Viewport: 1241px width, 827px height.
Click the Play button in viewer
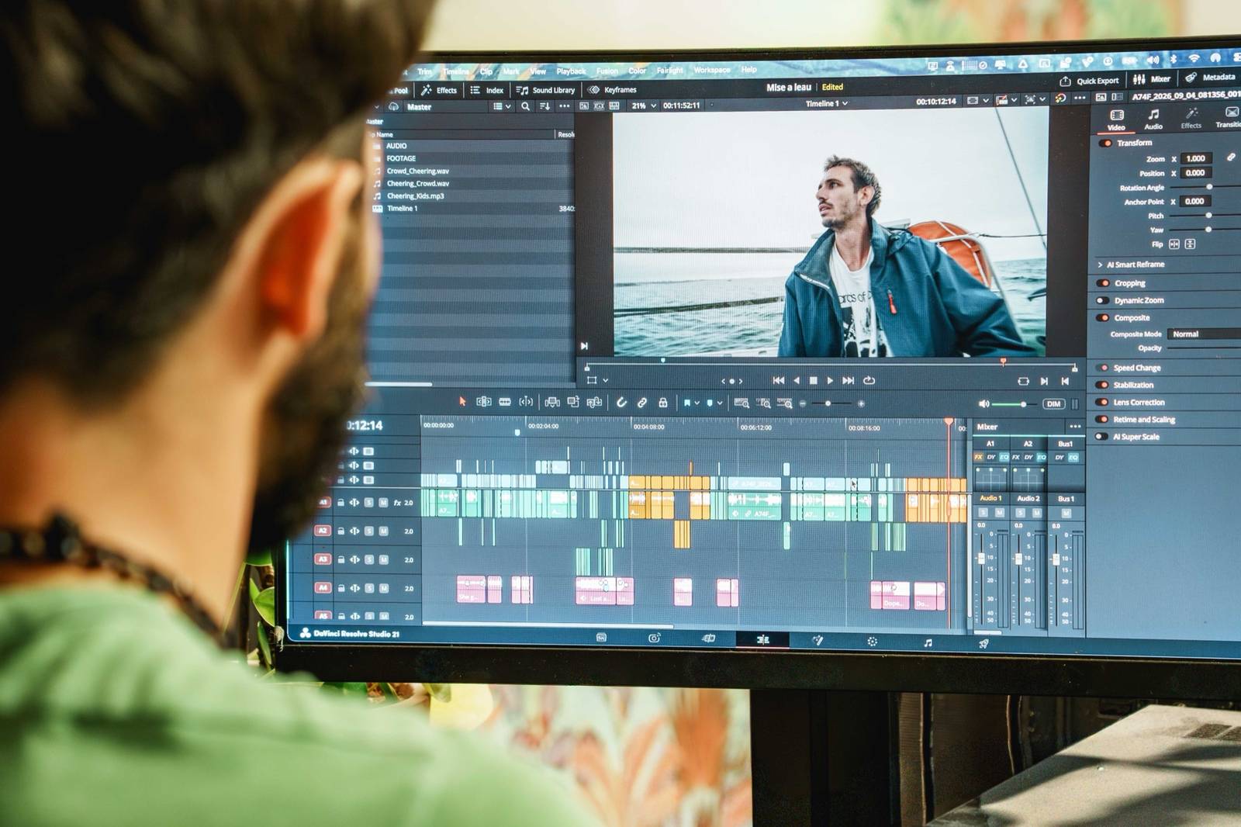[830, 380]
